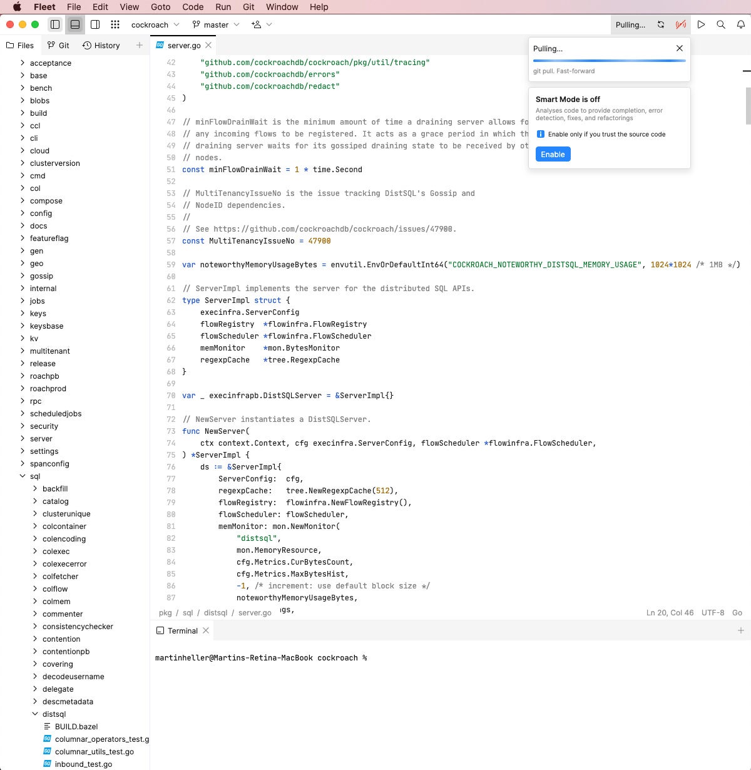Select the descmetadata folder

[68, 701]
